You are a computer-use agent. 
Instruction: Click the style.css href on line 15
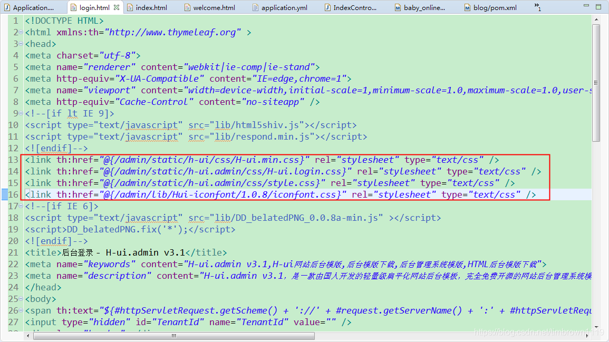212,183
